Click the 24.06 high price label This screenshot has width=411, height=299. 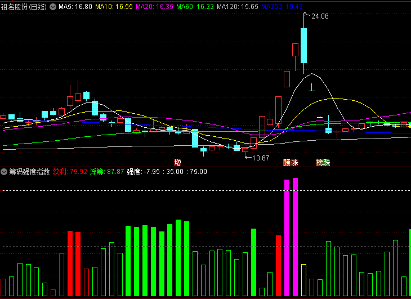320,16
